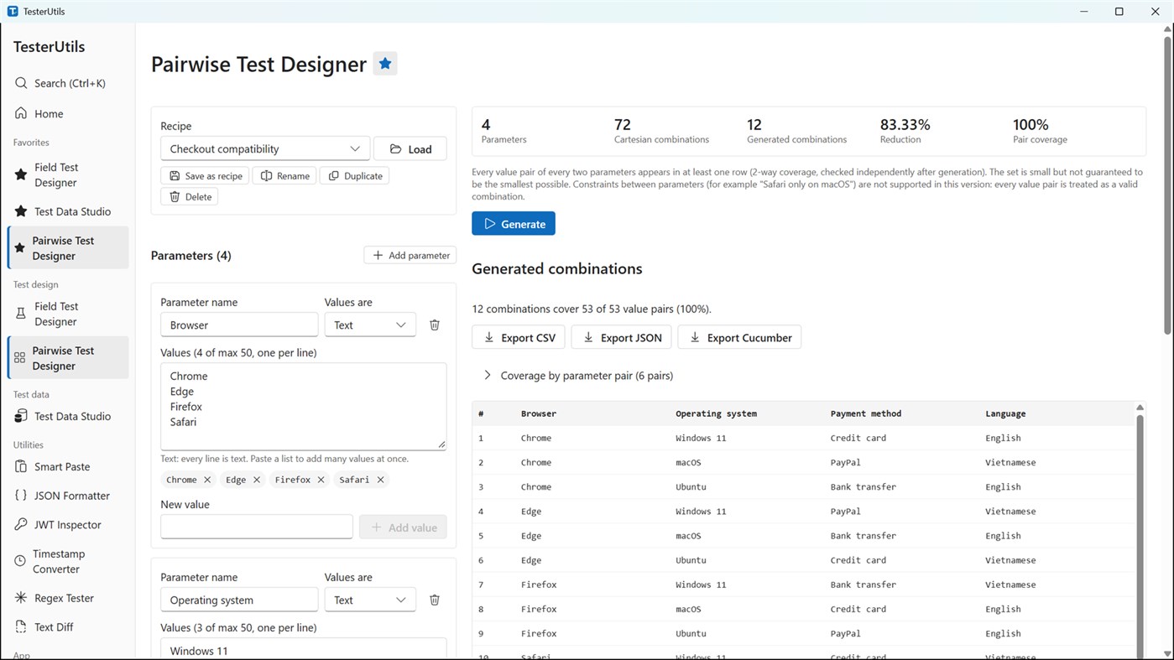Focus the Browser parameter name field
This screenshot has height=660, width=1174.
(239, 325)
